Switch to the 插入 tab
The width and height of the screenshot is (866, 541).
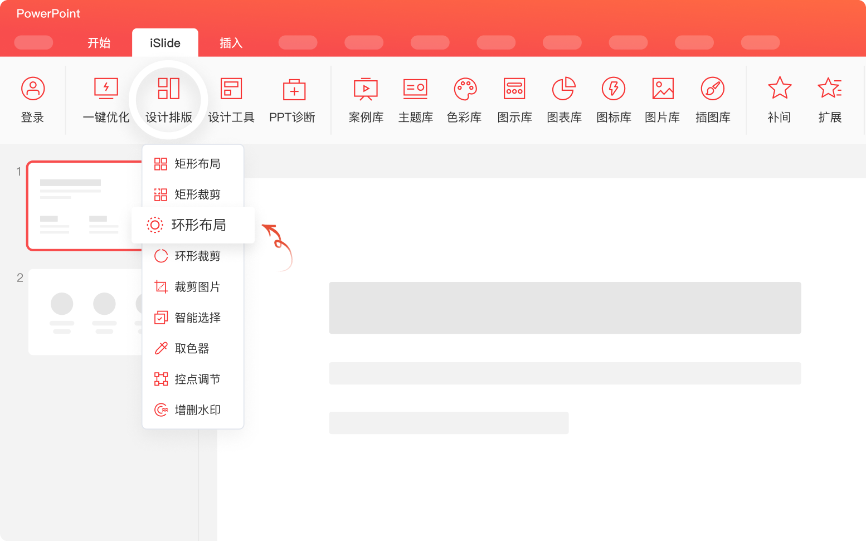click(231, 43)
